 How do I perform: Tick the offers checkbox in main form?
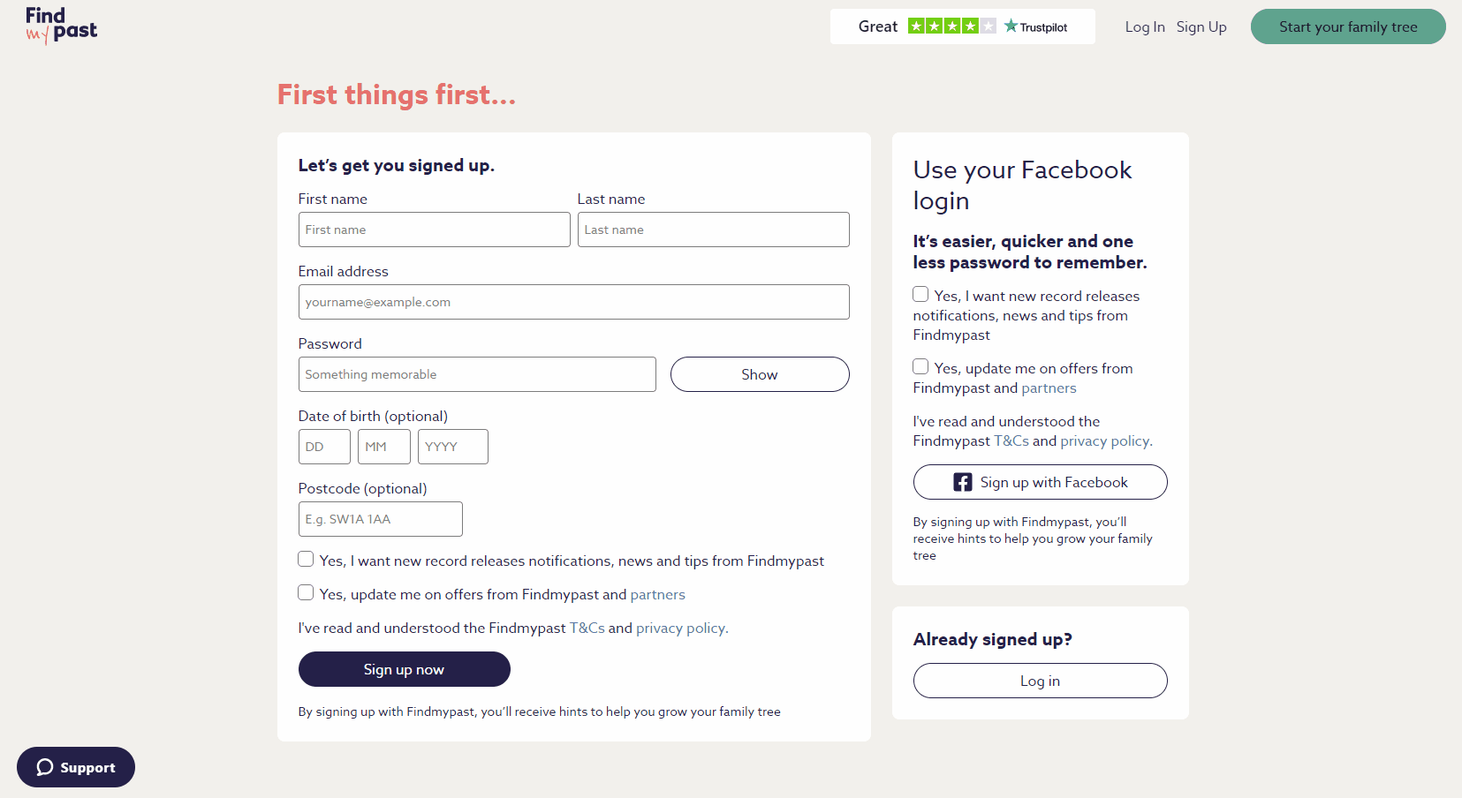coord(306,592)
